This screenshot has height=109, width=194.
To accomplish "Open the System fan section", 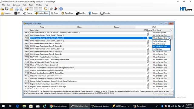I will (x=93, y=13).
